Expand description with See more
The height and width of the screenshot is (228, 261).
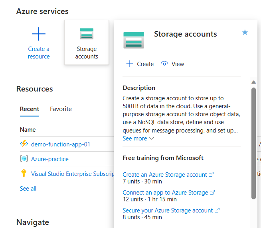point(138,138)
